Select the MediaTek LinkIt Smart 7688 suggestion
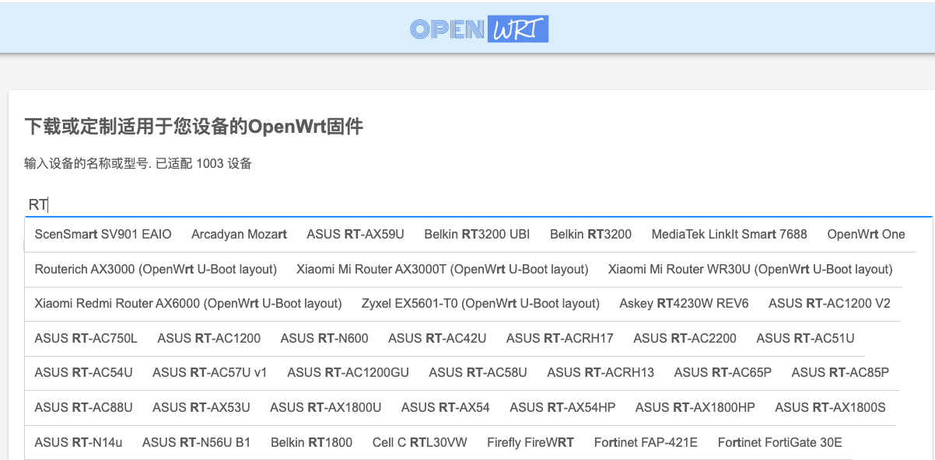Screen dimensions: 935x460 (729, 234)
